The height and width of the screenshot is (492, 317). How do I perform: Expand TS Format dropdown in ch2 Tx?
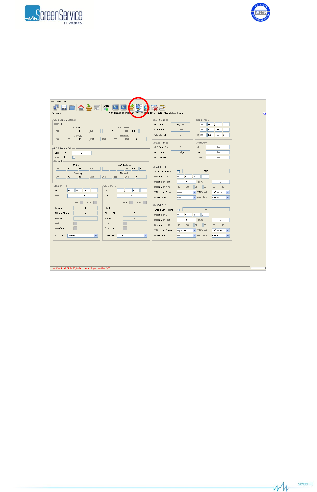pyautogui.click(x=228, y=230)
